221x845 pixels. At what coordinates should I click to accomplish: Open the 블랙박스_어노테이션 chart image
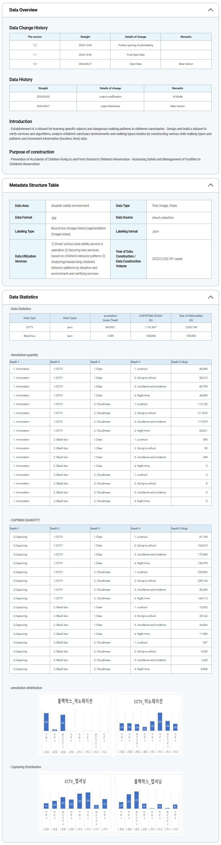tap(75, 724)
